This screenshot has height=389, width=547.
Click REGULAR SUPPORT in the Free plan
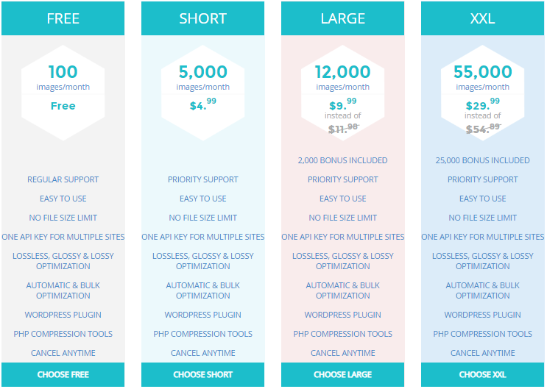point(63,179)
